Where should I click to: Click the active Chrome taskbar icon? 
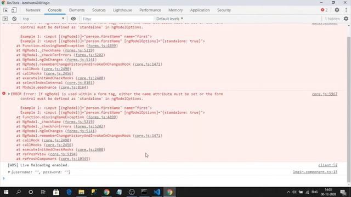[x=169, y=192]
